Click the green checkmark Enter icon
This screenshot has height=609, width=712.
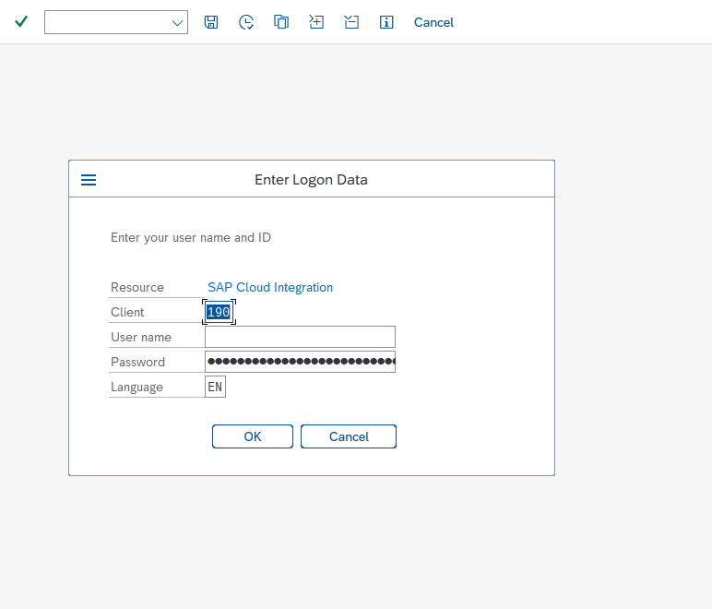pyautogui.click(x=21, y=22)
